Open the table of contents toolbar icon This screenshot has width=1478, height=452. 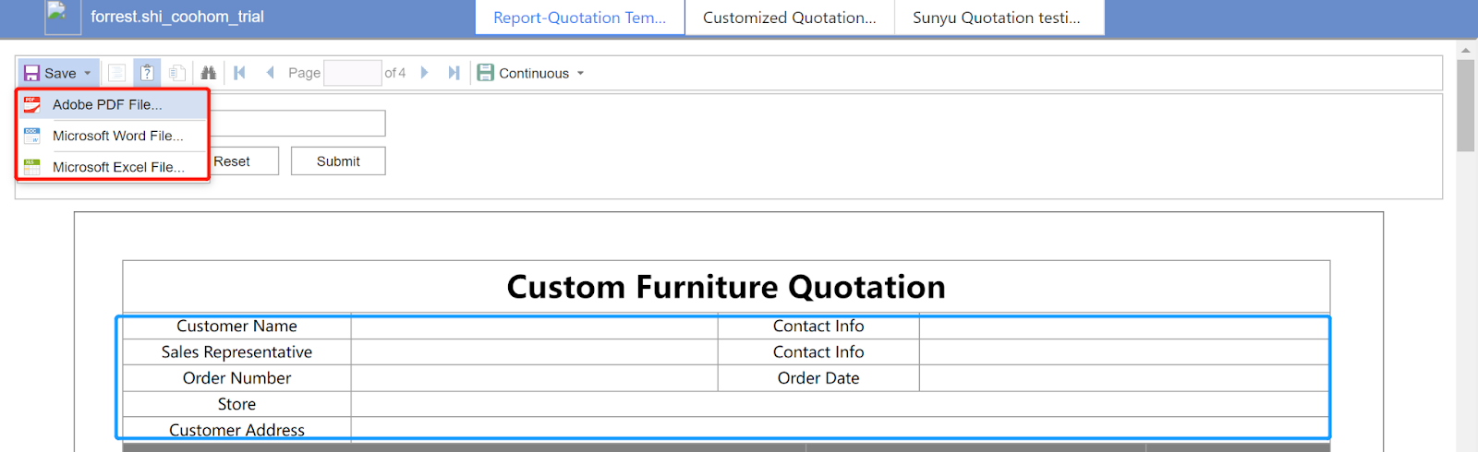[x=116, y=73]
